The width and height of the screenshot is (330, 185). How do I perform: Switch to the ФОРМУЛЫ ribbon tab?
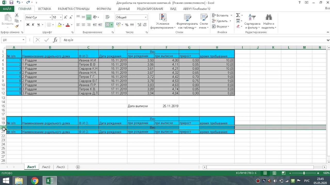104,9
